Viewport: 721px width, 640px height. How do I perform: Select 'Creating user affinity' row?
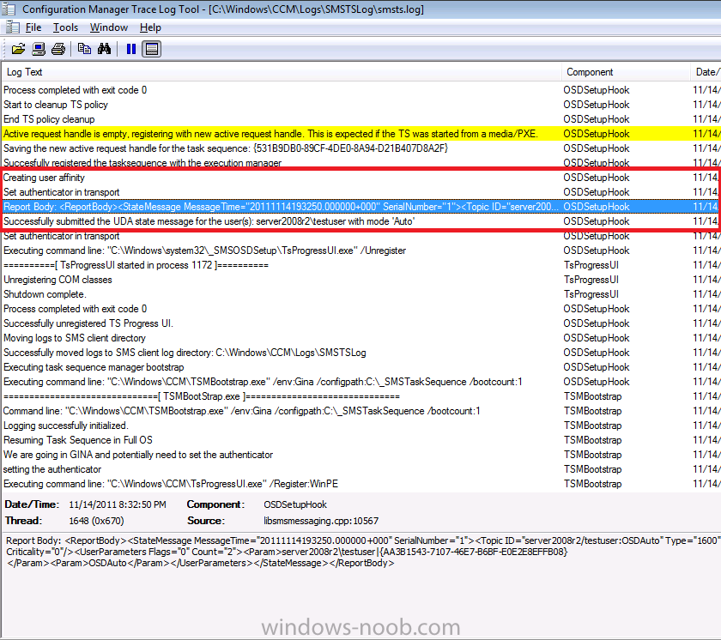(x=360, y=178)
